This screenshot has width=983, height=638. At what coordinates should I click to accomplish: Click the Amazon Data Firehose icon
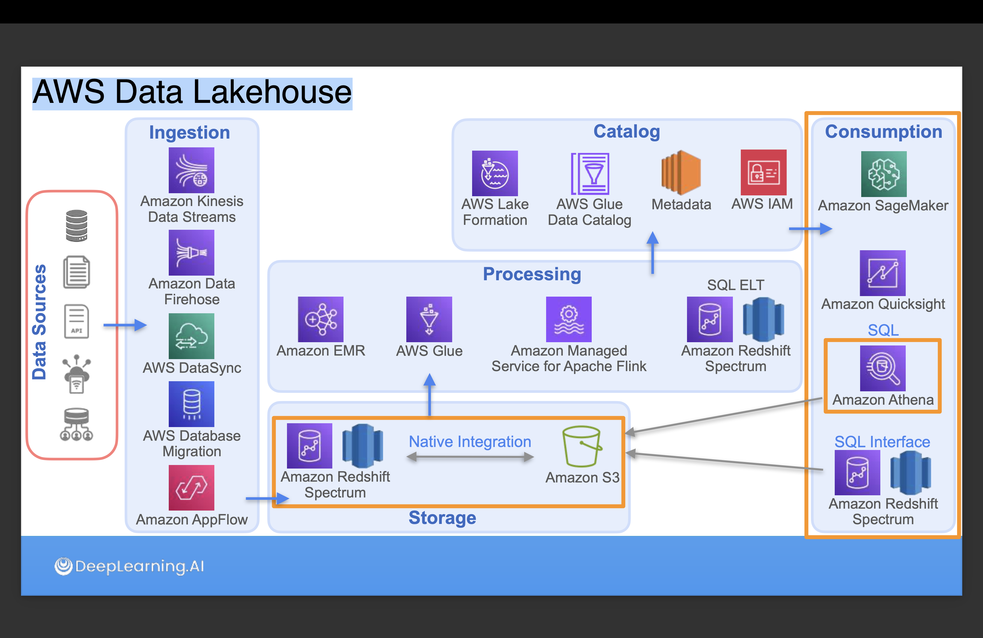tap(191, 252)
